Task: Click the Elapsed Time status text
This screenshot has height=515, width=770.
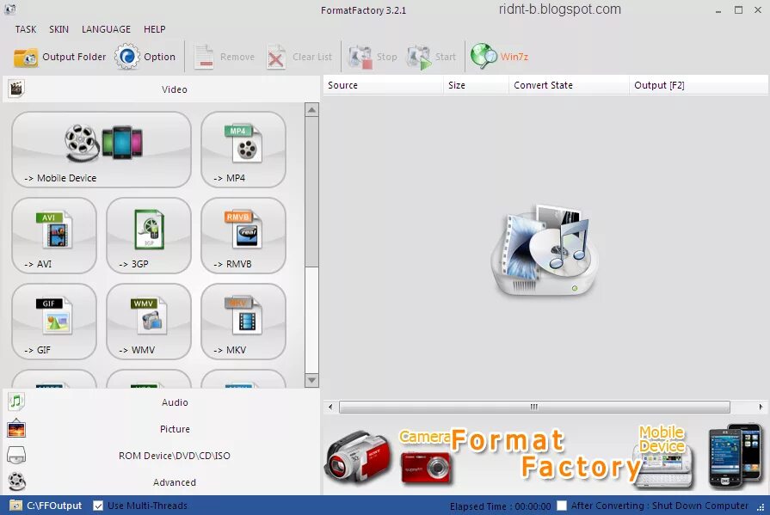Action: 501,506
